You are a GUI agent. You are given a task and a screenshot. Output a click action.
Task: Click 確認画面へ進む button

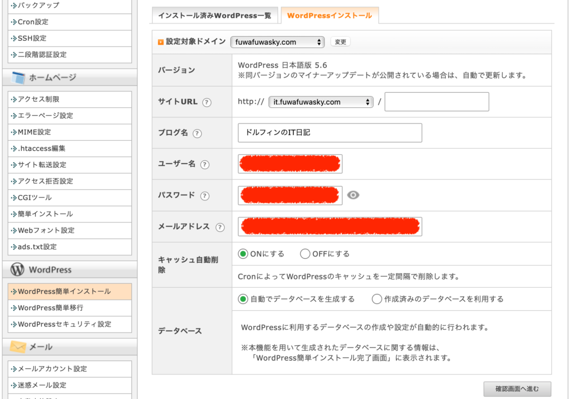point(517,389)
